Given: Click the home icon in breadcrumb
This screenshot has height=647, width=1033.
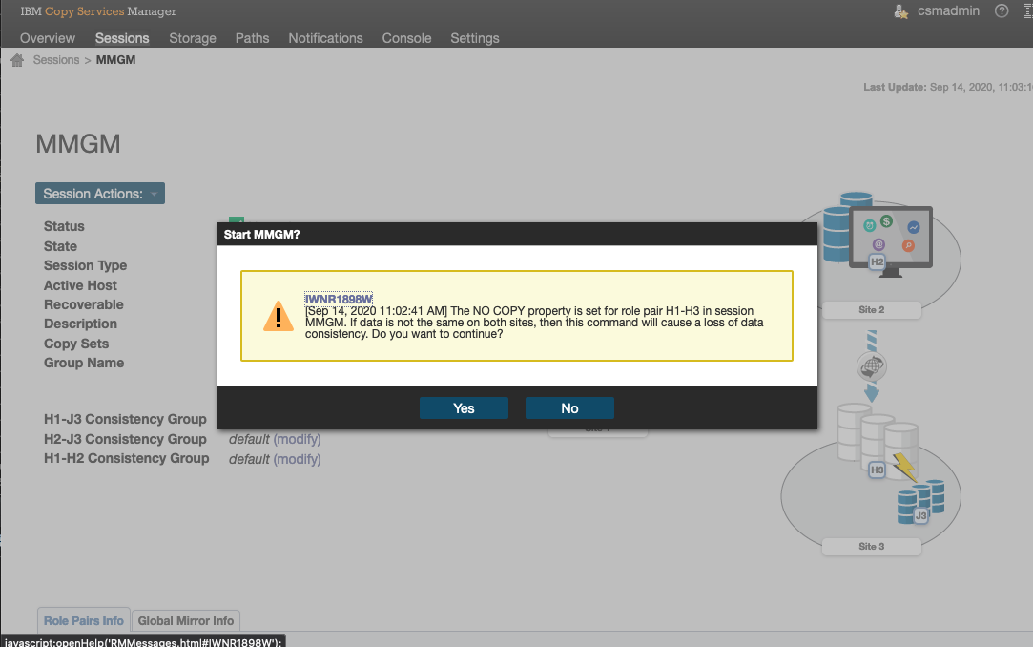Looking at the screenshot, I should [17, 60].
